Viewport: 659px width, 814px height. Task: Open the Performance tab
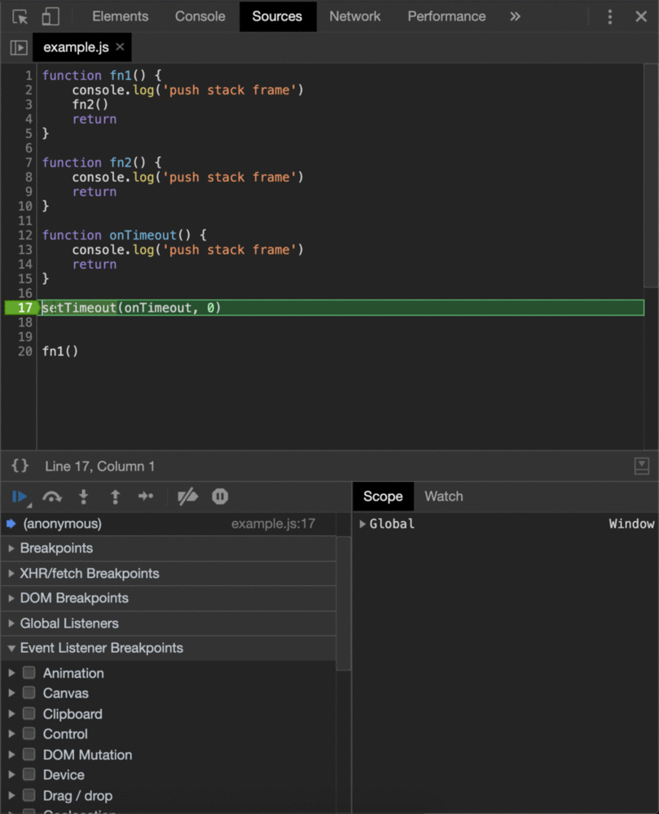pos(446,16)
